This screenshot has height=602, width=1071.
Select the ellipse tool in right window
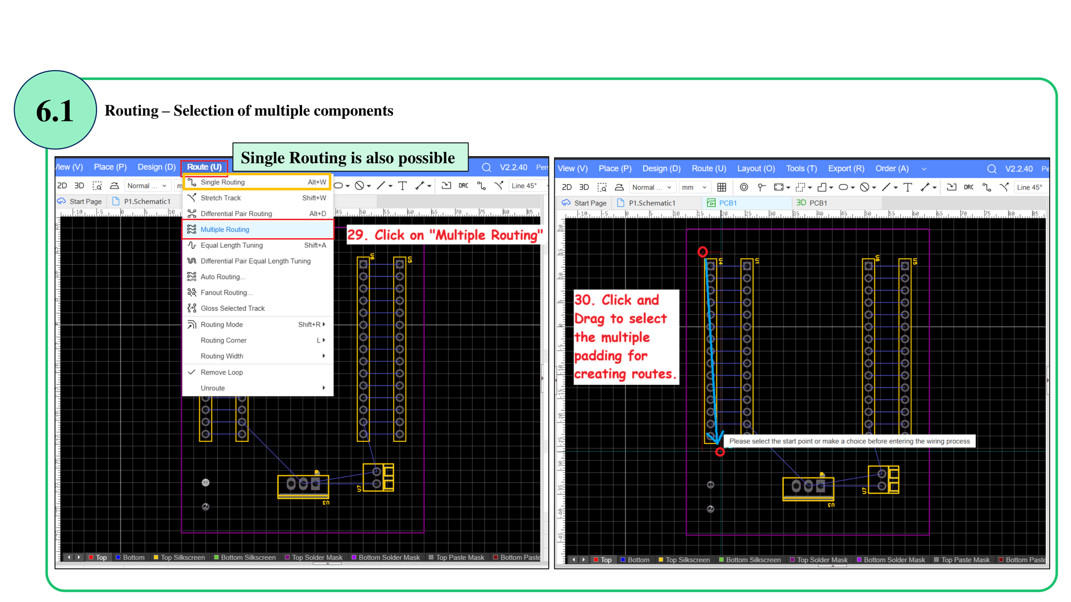point(843,187)
